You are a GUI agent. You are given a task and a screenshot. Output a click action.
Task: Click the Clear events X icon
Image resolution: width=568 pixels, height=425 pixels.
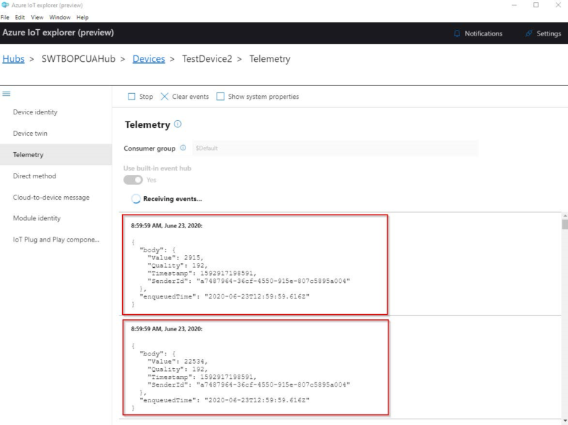[x=165, y=97]
